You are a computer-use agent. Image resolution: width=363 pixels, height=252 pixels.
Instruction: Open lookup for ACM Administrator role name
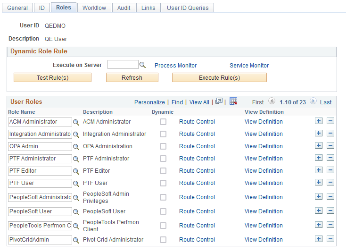point(76,122)
